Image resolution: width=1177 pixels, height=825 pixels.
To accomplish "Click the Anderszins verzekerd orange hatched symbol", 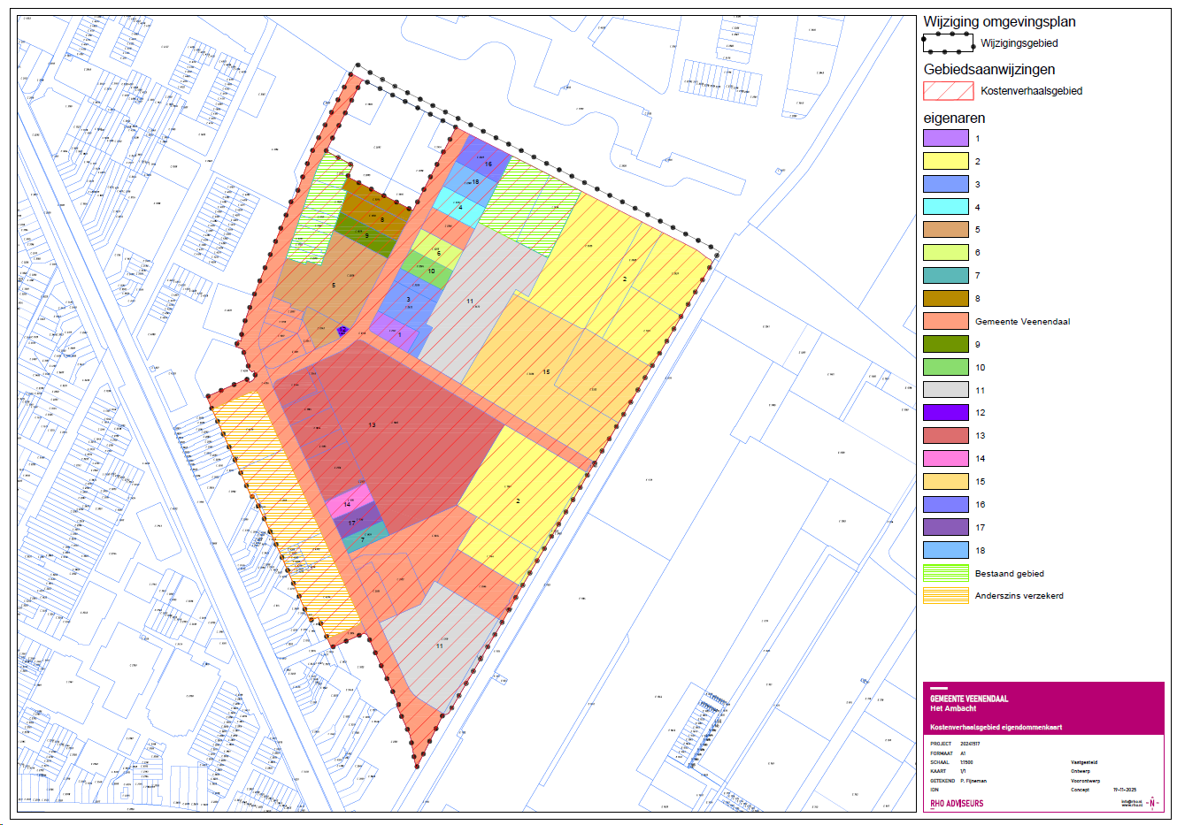I will (946, 596).
